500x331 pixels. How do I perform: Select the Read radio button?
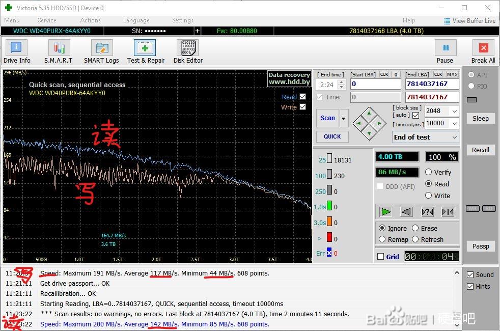coord(428,184)
